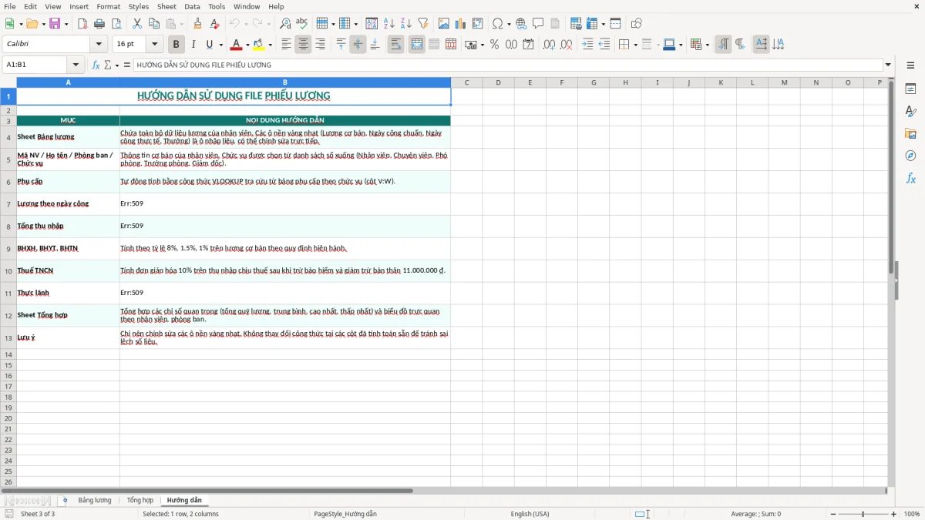
Task: Open the font name dropdown
Action: [99, 45]
